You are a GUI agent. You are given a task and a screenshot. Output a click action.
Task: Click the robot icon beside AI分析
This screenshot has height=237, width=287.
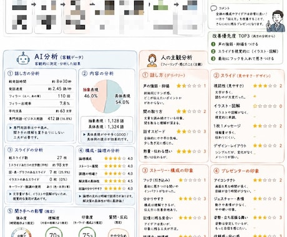tap(23, 59)
